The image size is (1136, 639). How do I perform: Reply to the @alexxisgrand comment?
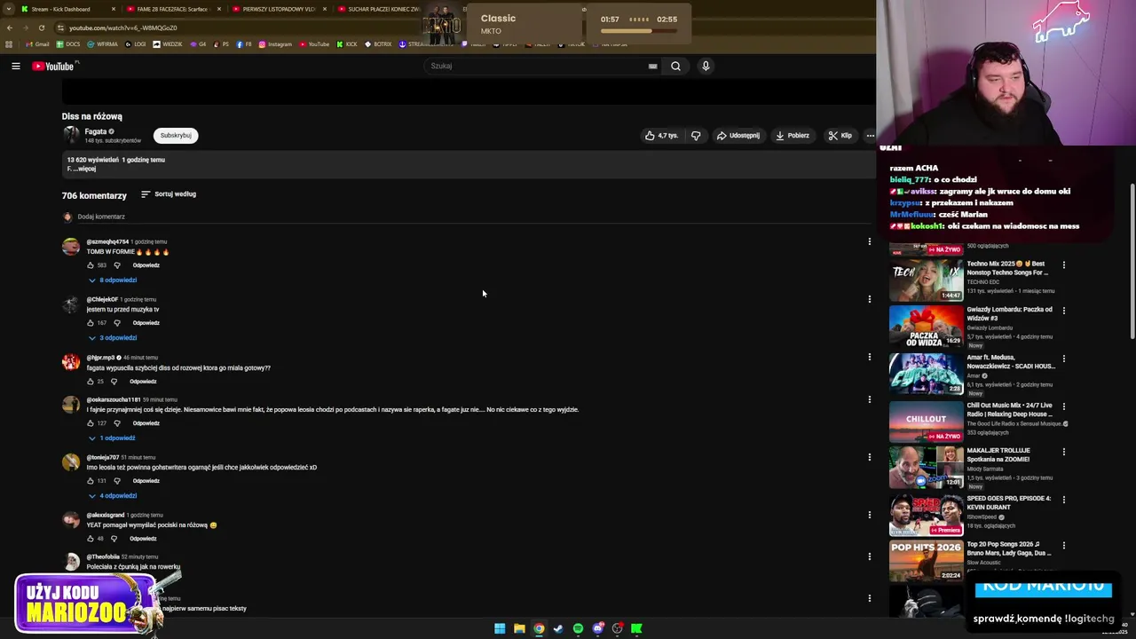[x=143, y=539]
